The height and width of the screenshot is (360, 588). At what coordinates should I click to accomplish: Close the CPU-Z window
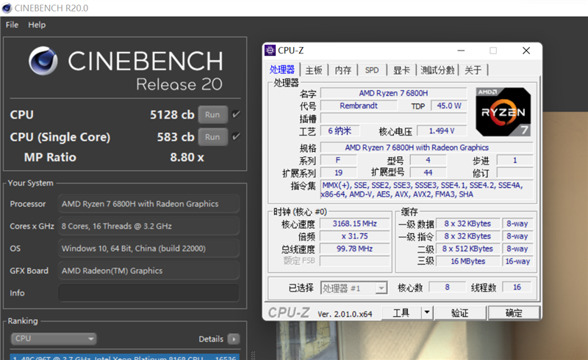[x=526, y=51]
